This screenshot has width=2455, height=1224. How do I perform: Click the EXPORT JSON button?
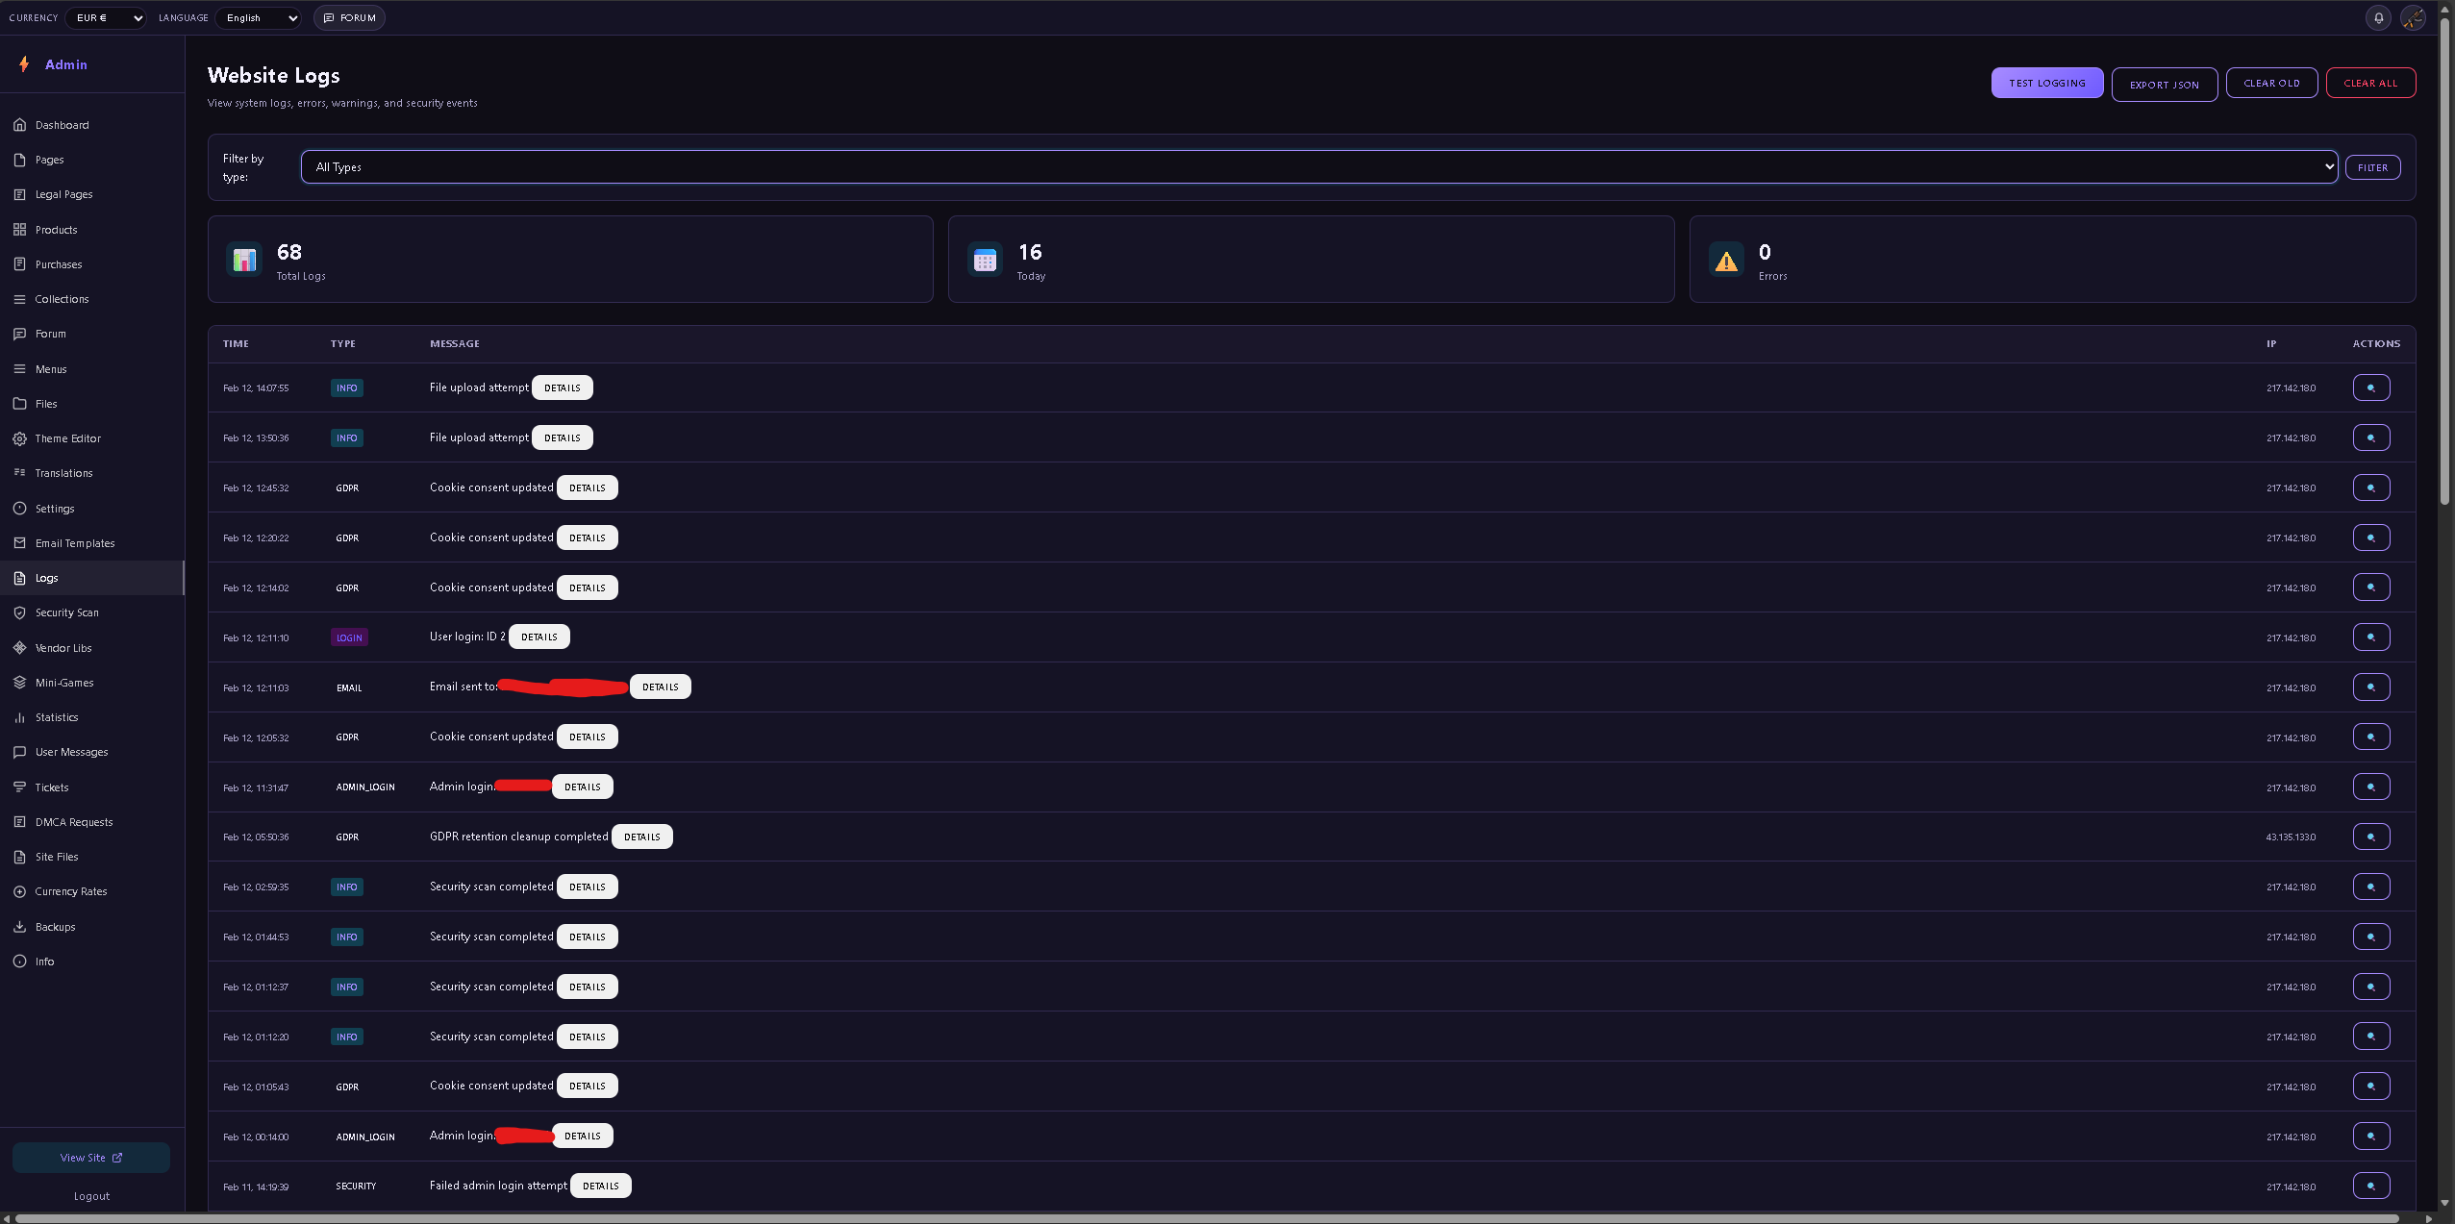2164,84
